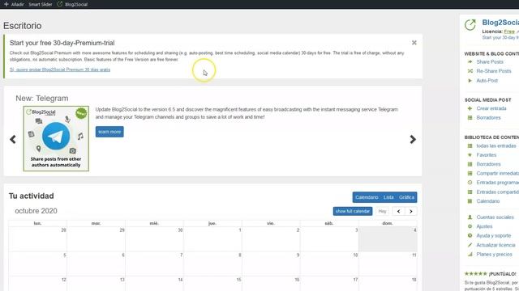
Task: Click Borradores icon under Biblioteca de Contenido
Action: click(x=470, y=164)
